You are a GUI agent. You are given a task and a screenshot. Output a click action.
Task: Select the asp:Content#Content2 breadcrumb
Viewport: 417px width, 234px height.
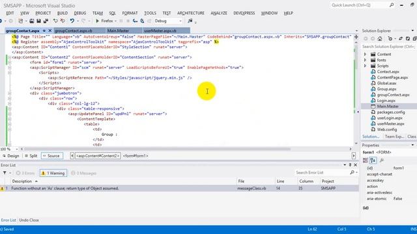pyautogui.click(x=98, y=156)
